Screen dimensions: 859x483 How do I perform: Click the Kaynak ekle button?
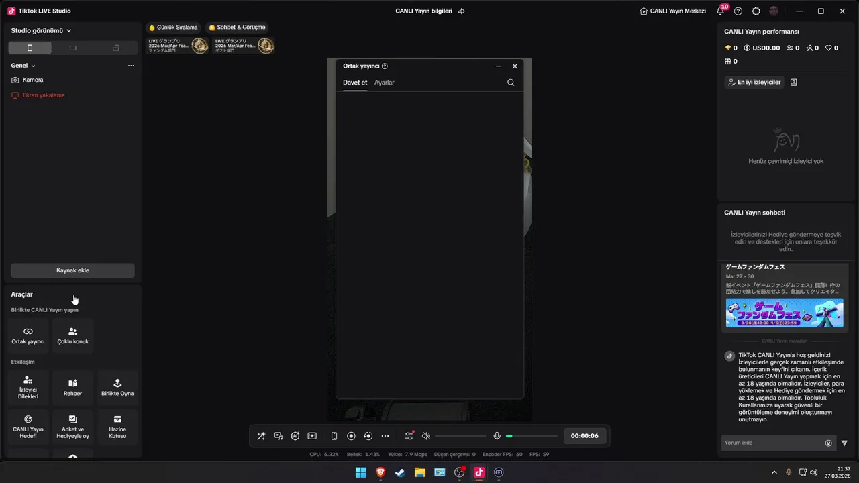pyautogui.click(x=72, y=270)
